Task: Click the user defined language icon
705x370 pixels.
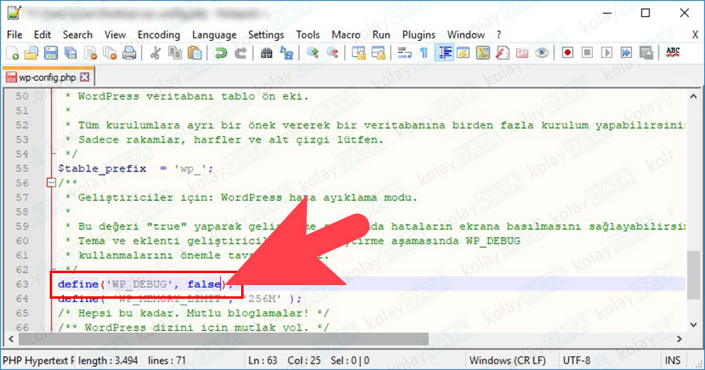Action: click(463, 53)
